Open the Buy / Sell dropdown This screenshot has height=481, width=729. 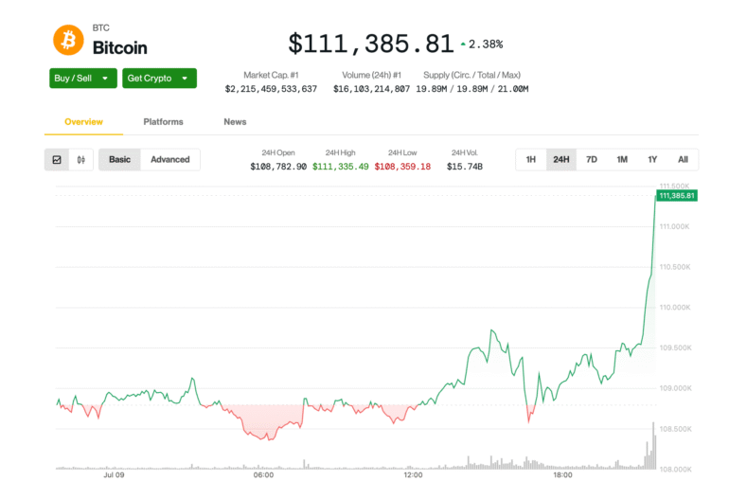[x=83, y=79]
